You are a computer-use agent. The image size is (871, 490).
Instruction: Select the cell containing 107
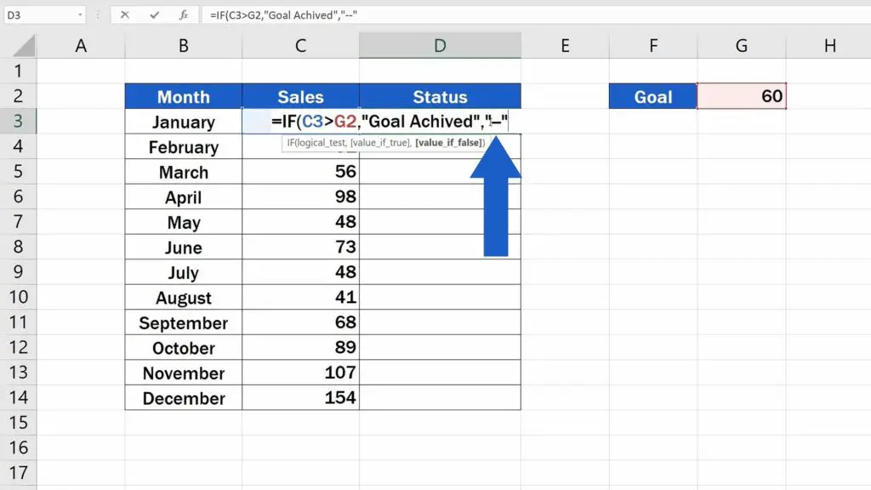click(299, 373)
